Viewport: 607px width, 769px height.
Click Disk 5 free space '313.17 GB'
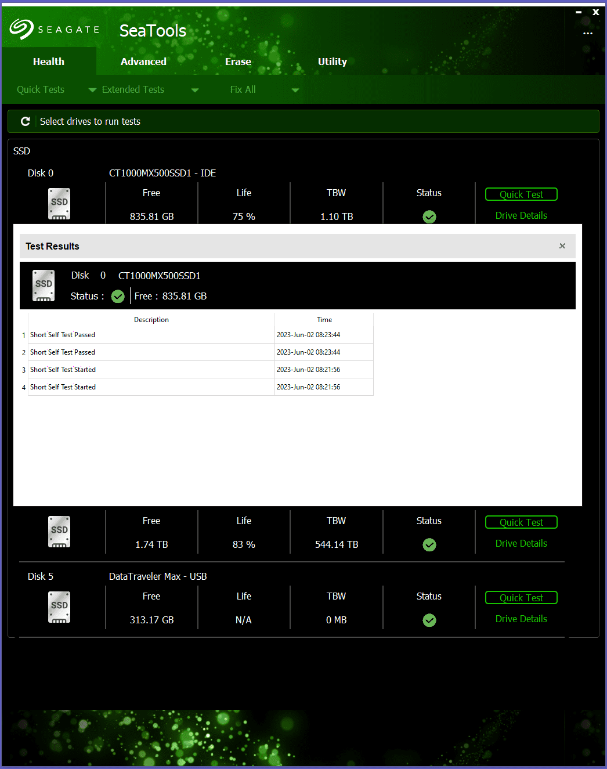[151, 620]
